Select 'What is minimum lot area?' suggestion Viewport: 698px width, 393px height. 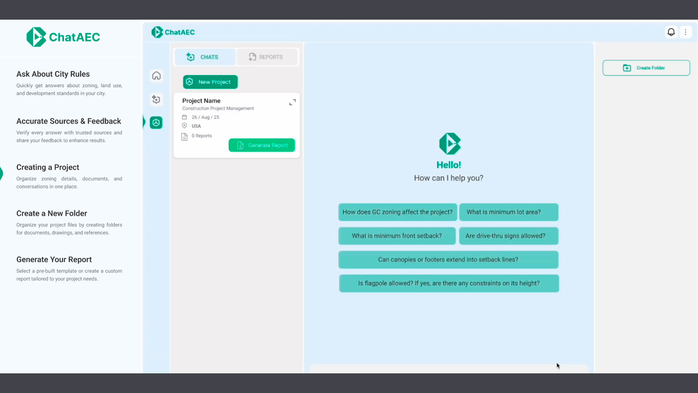click(x=508, y=212)
